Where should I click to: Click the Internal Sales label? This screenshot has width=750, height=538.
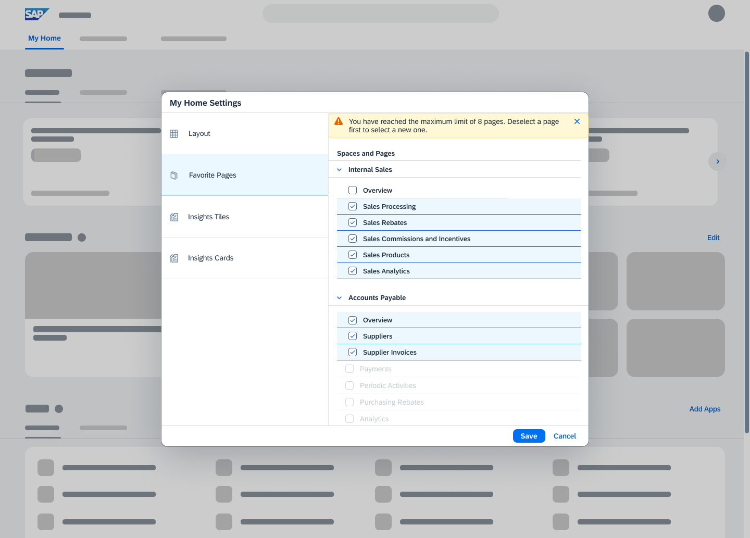[370, 170]
